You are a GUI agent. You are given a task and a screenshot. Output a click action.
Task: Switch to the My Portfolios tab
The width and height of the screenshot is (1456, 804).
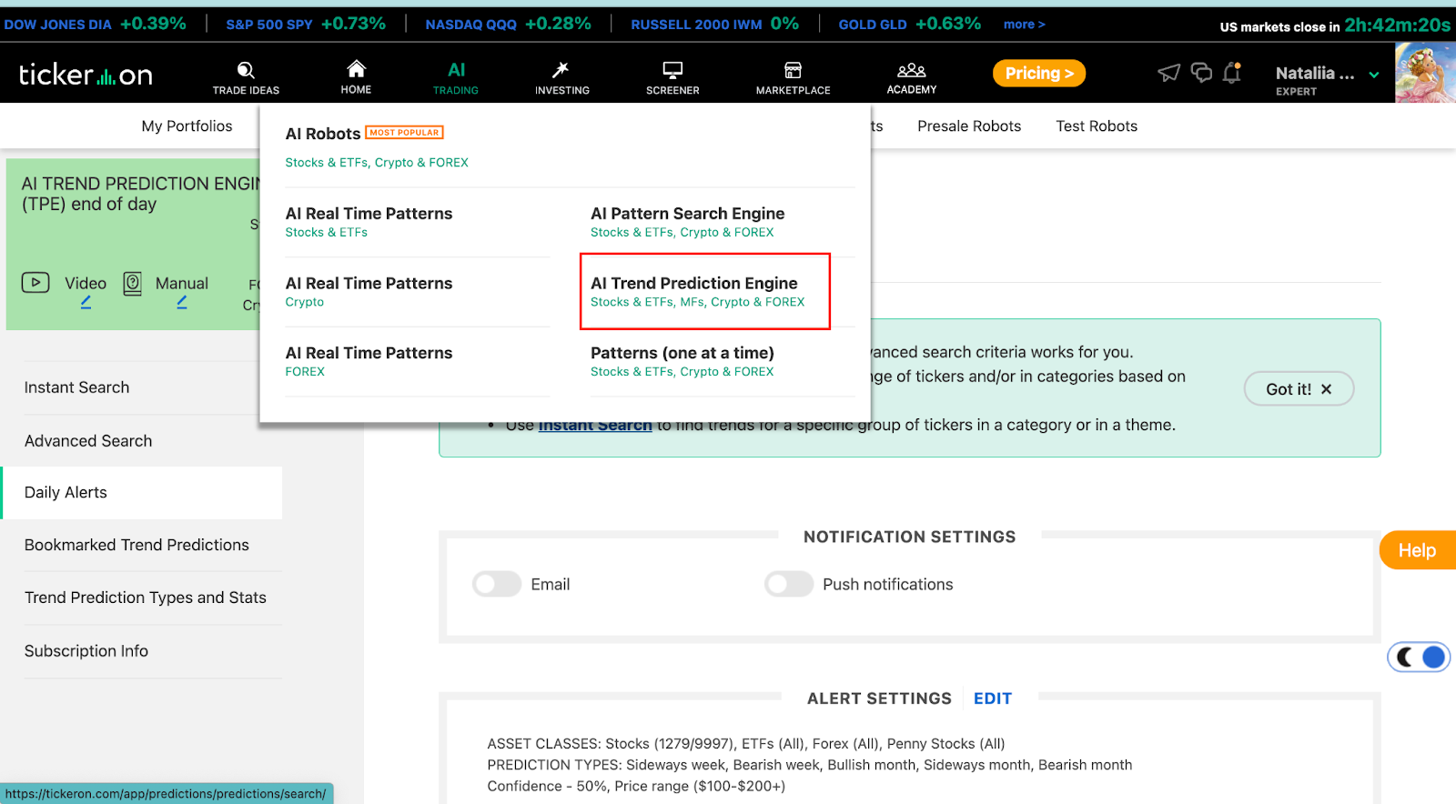(187, 126)
